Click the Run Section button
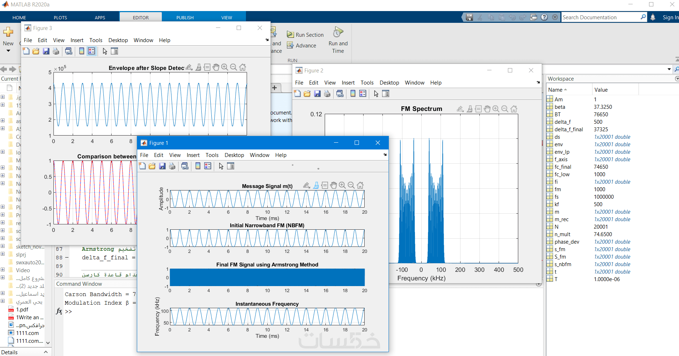The height and width of the screenshot is (356, 679). 305,35
